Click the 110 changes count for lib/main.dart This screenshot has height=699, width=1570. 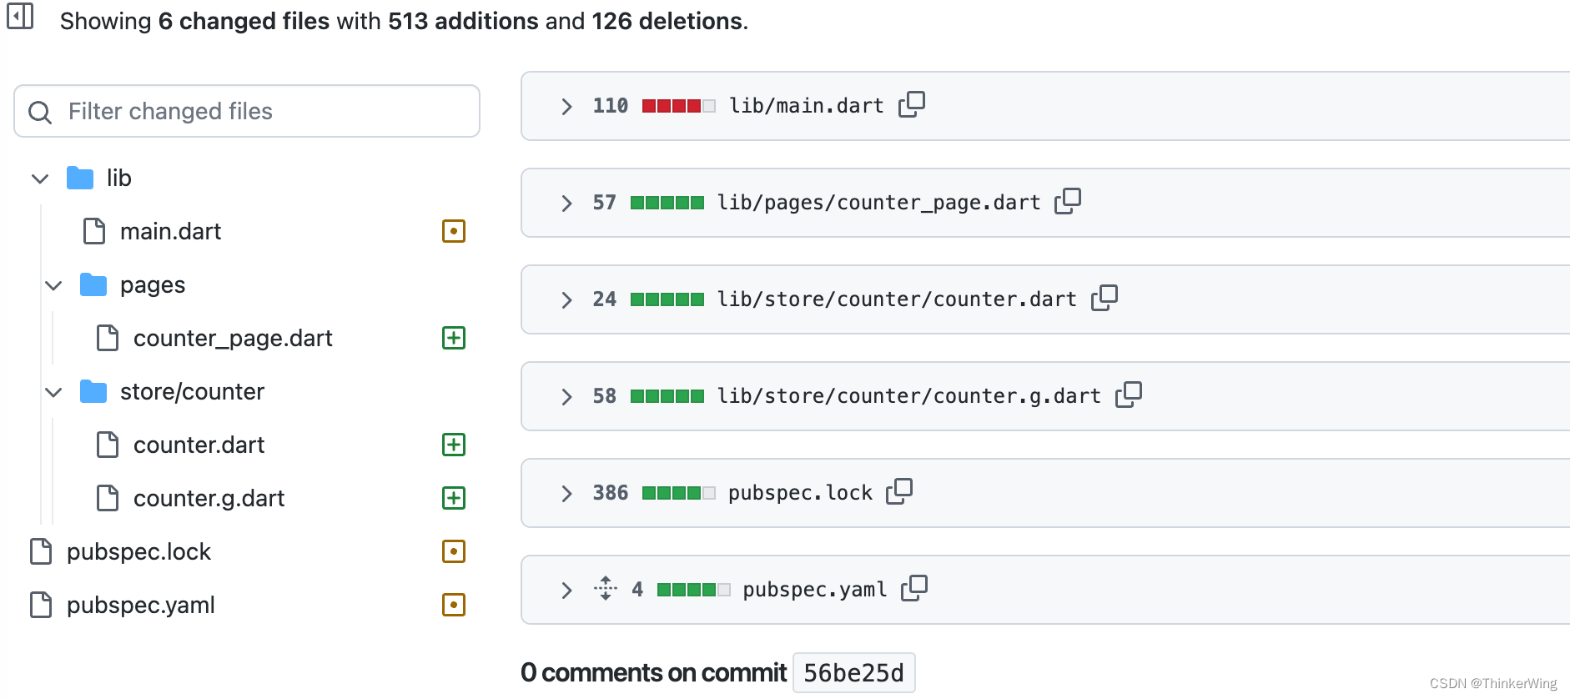tap(611, 106)
